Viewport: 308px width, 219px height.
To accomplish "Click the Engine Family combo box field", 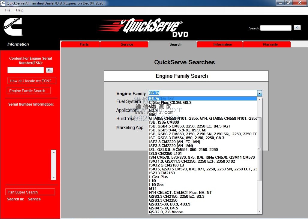I will [x=202, y=93].
